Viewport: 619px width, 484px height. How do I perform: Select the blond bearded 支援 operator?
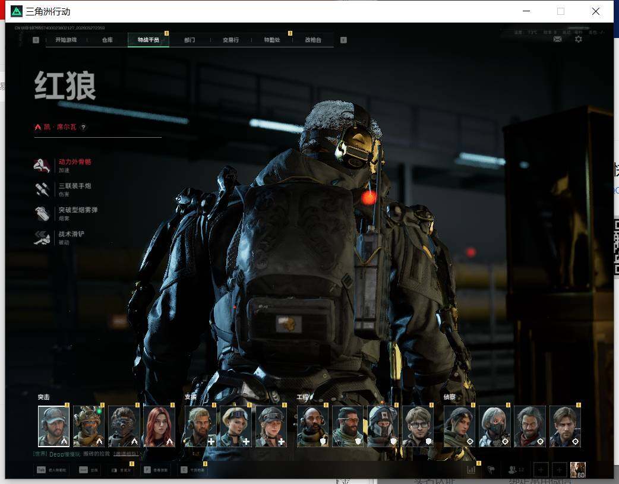pos(201,426)
